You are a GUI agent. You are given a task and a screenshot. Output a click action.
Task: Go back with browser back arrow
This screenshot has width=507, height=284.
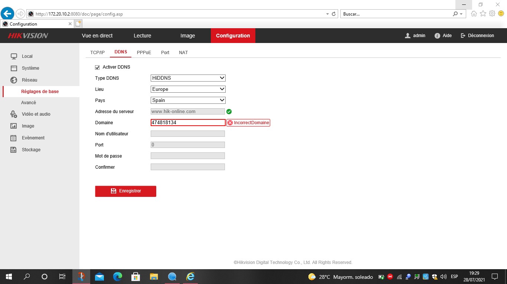8,14
